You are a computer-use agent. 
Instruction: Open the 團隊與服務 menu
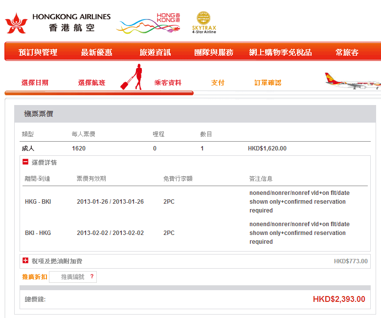(x=214, y=52)
